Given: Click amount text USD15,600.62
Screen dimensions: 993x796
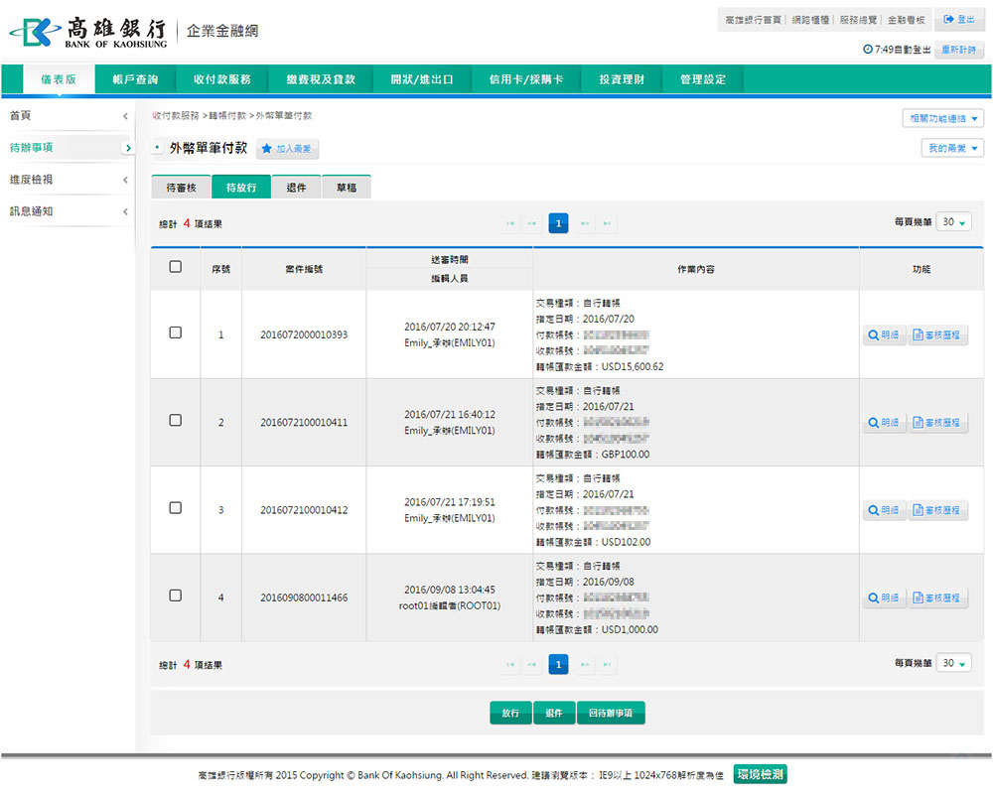Looking at the screenshot, I should tap(633, 367).
